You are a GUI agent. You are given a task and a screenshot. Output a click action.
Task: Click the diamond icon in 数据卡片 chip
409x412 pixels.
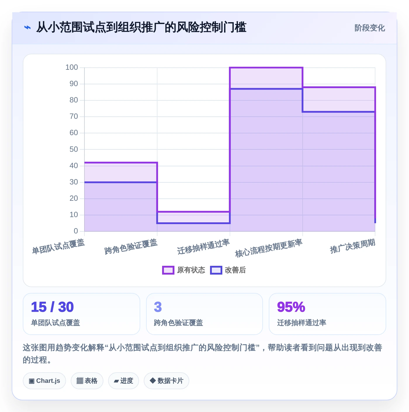point(152,380)
